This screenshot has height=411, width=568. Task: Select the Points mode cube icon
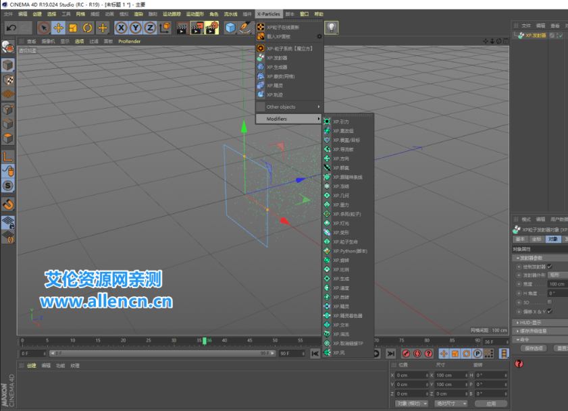pyautogui.click(x=8, y=109)
